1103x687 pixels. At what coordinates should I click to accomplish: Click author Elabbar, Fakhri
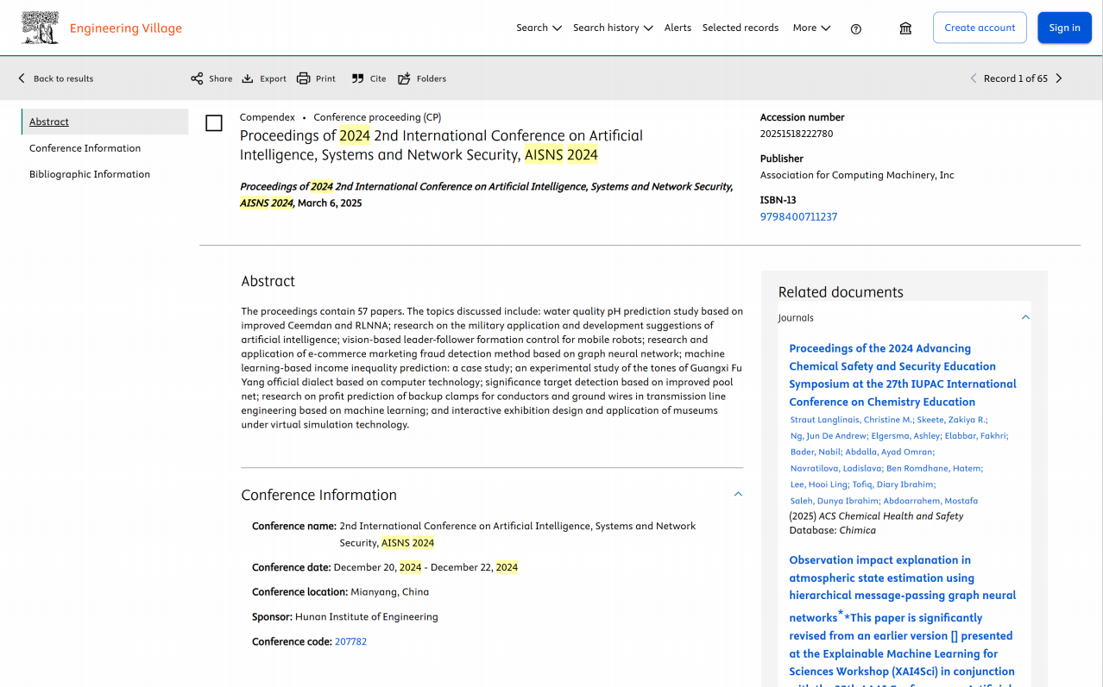(x=975, y=436)
